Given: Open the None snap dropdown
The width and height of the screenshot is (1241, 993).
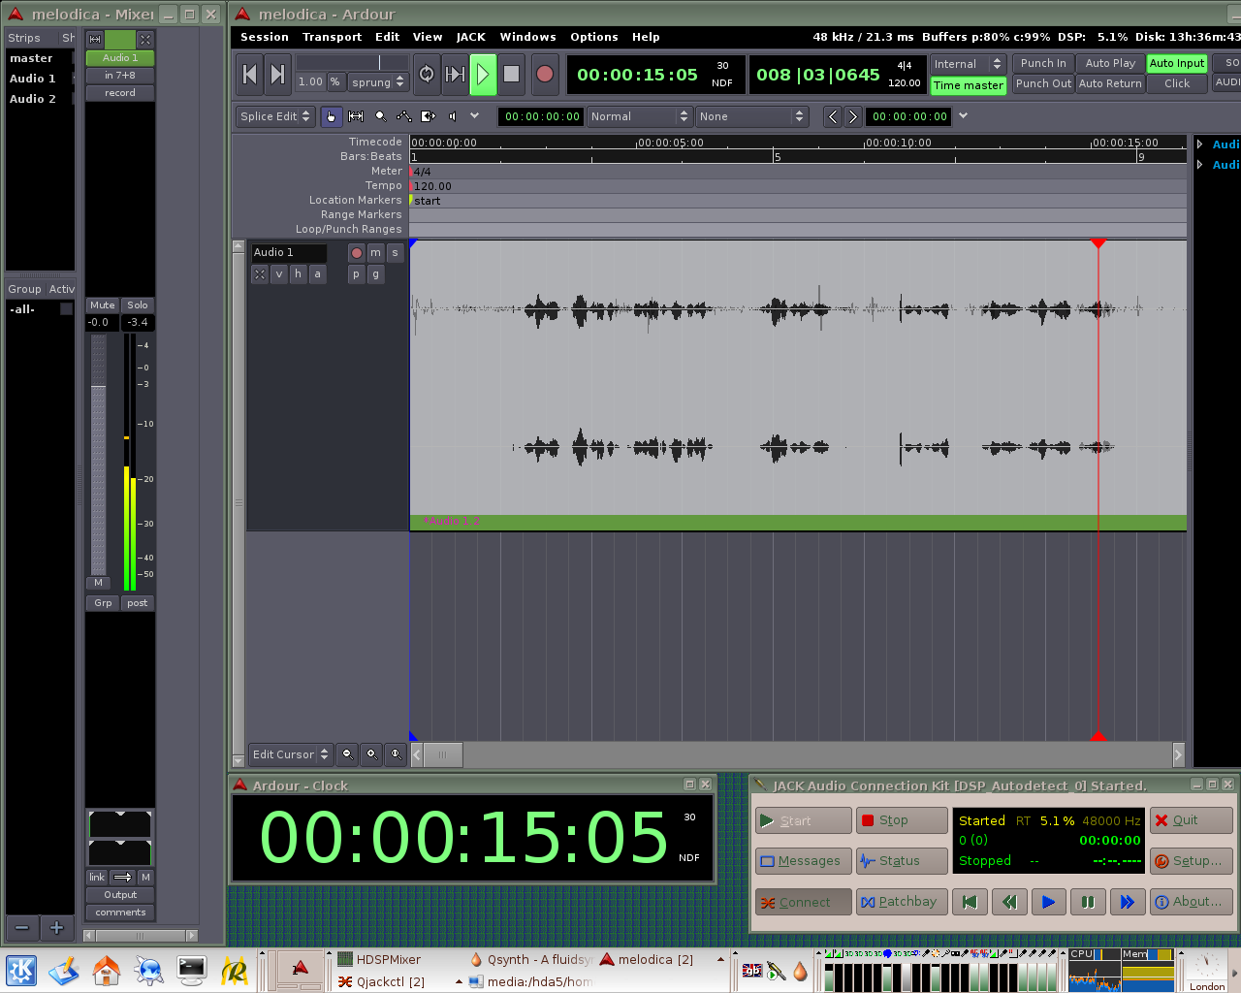Looking at the screenshot, I should (751, 116).
